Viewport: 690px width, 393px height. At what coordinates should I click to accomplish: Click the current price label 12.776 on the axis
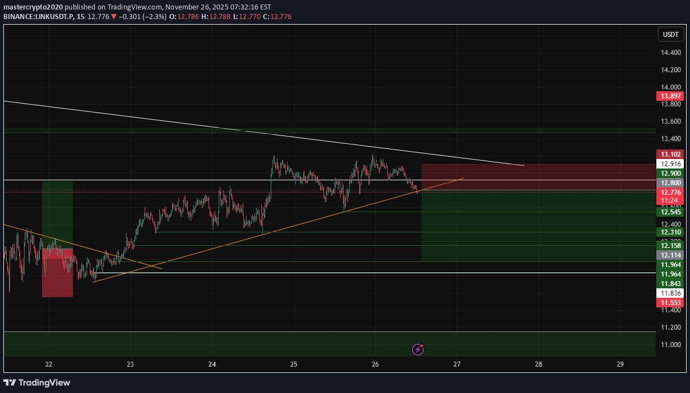point(670,193)
